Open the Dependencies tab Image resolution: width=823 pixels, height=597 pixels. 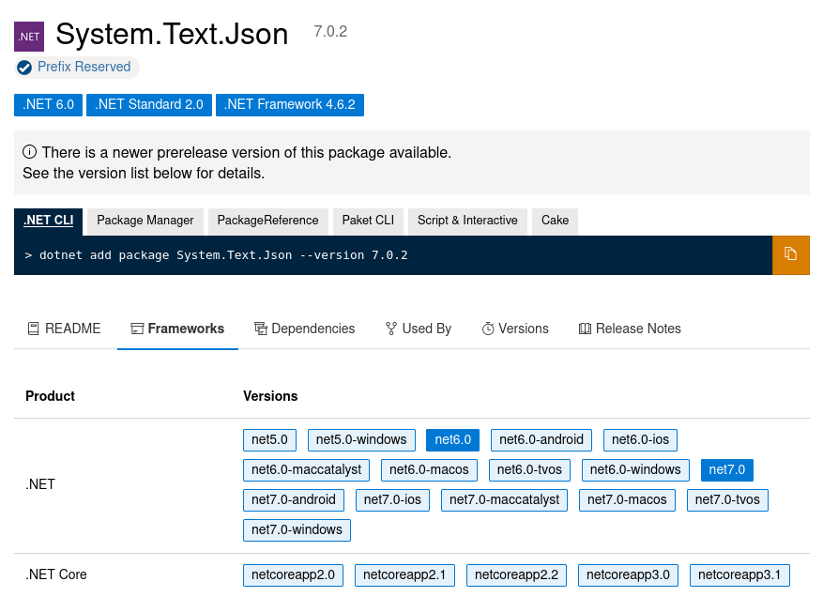coord(305,329)
